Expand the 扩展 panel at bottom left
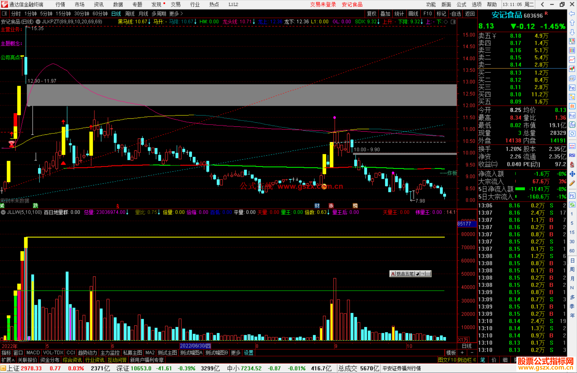 tap(8, 360)
